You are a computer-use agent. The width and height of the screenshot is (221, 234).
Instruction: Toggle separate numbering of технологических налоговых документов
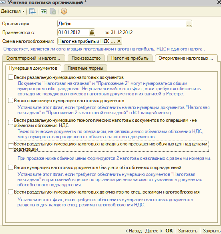(x=10, y=123)
